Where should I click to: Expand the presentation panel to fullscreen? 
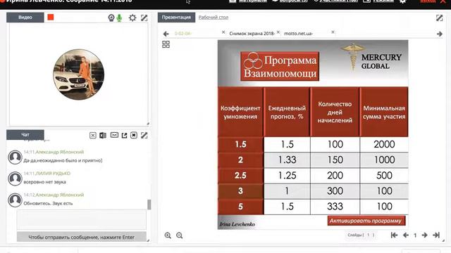tap(439, 18)
